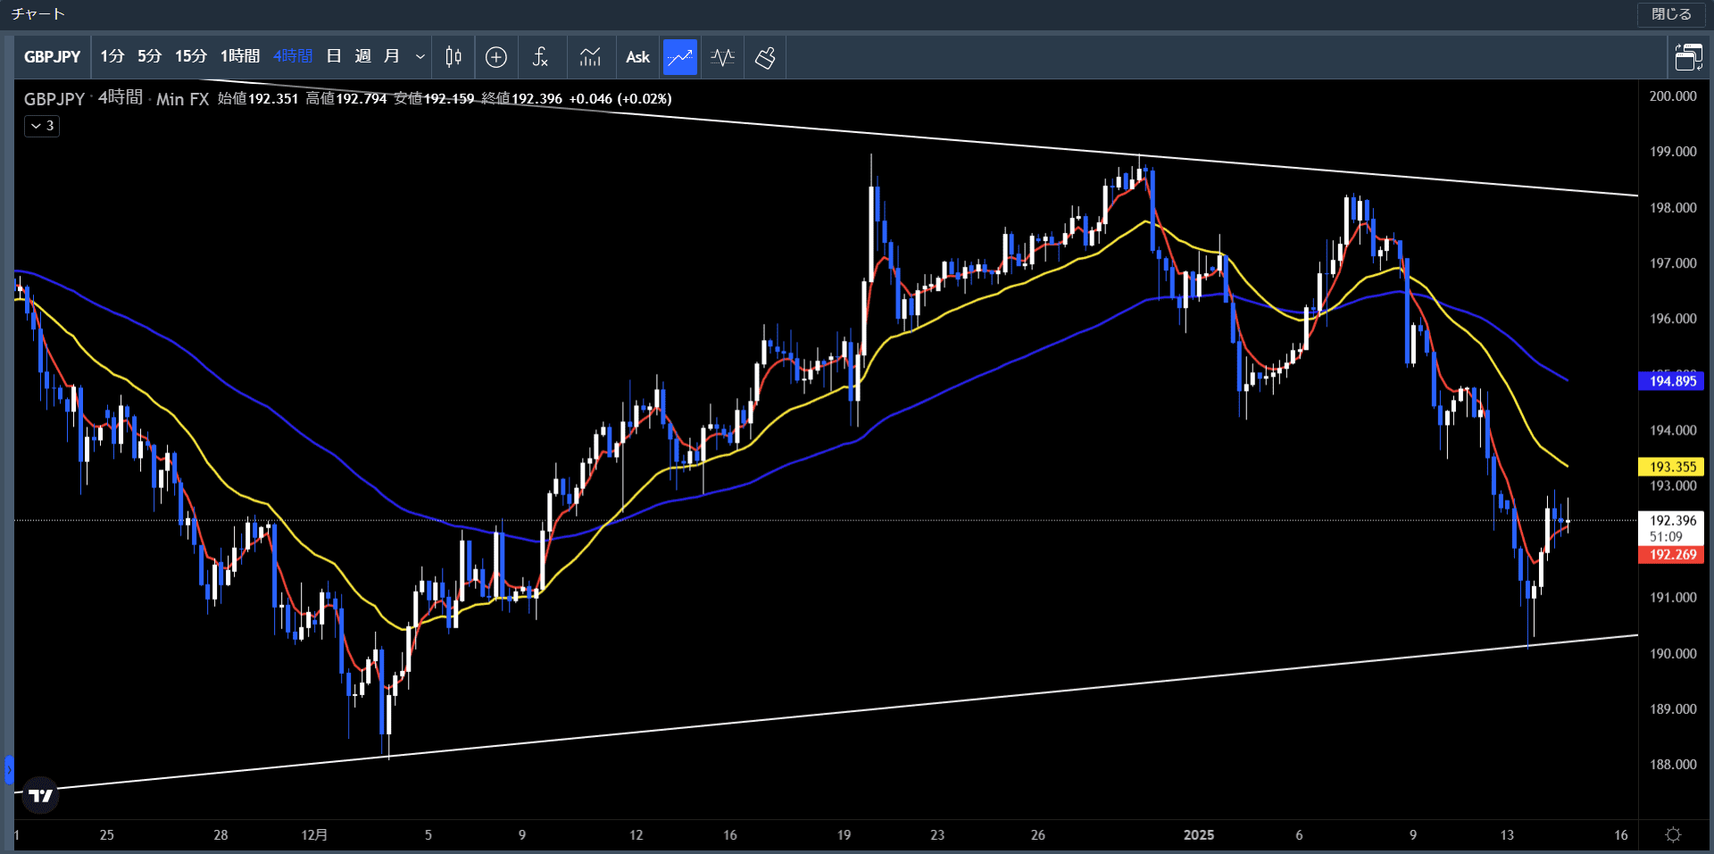Switch to the 15分 timeframe
This screenshot has width=1714, height=854.
click(190, 56)
